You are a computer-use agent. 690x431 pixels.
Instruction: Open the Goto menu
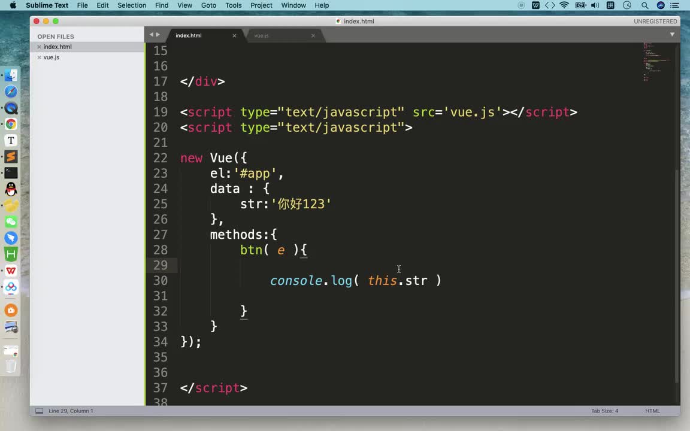click(x=208, y=5)
